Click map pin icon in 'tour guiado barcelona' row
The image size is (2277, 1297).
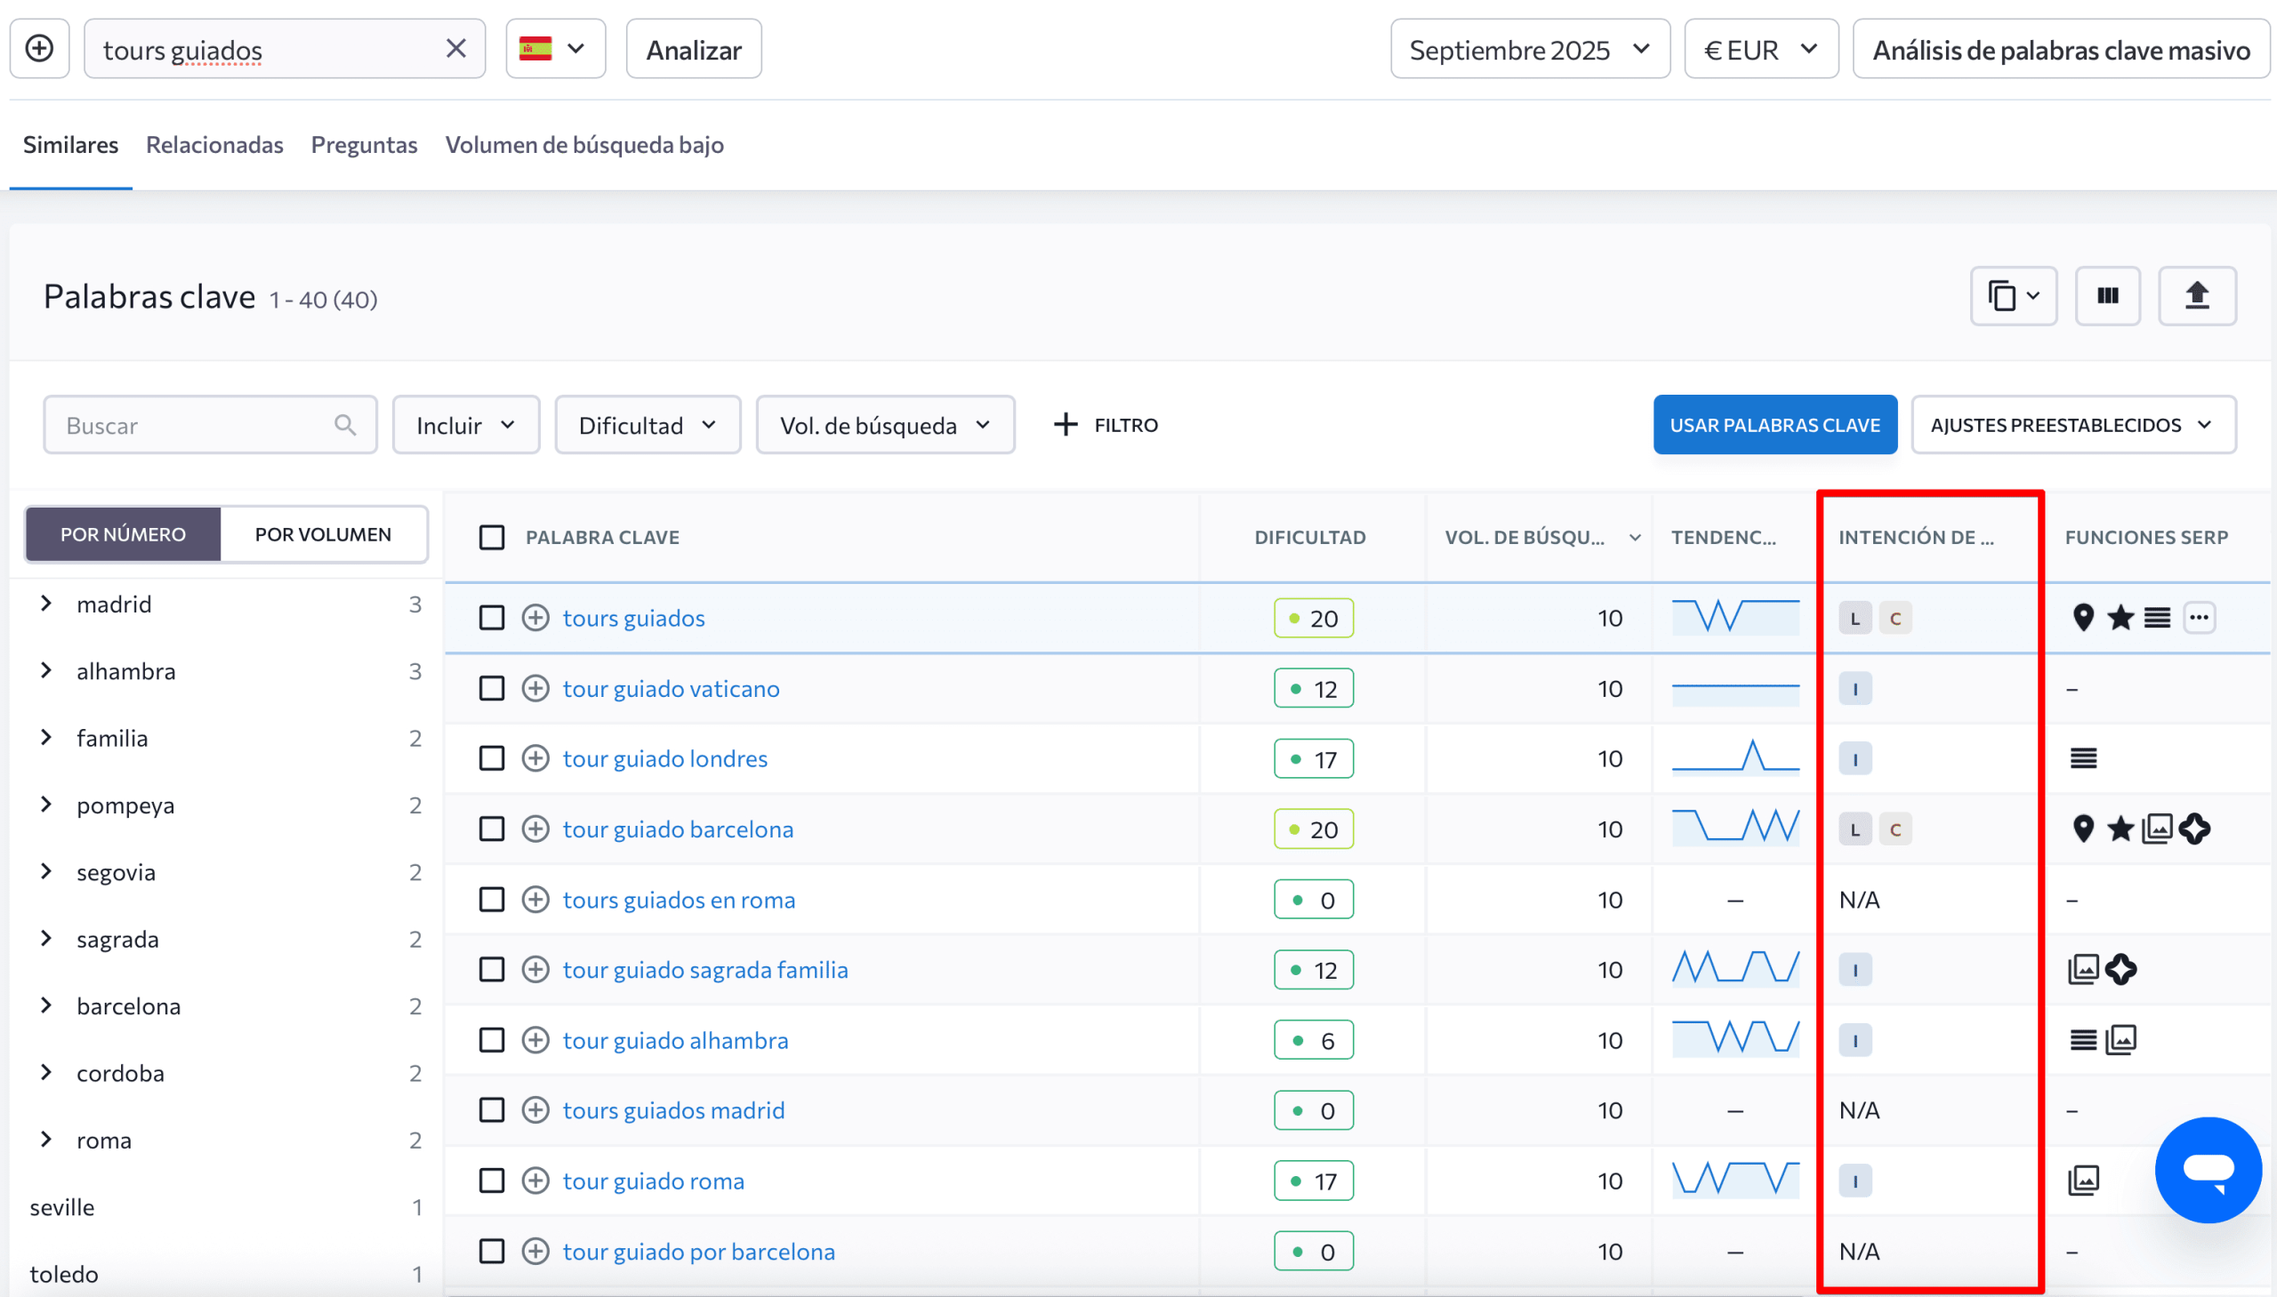coord(2083,829)
